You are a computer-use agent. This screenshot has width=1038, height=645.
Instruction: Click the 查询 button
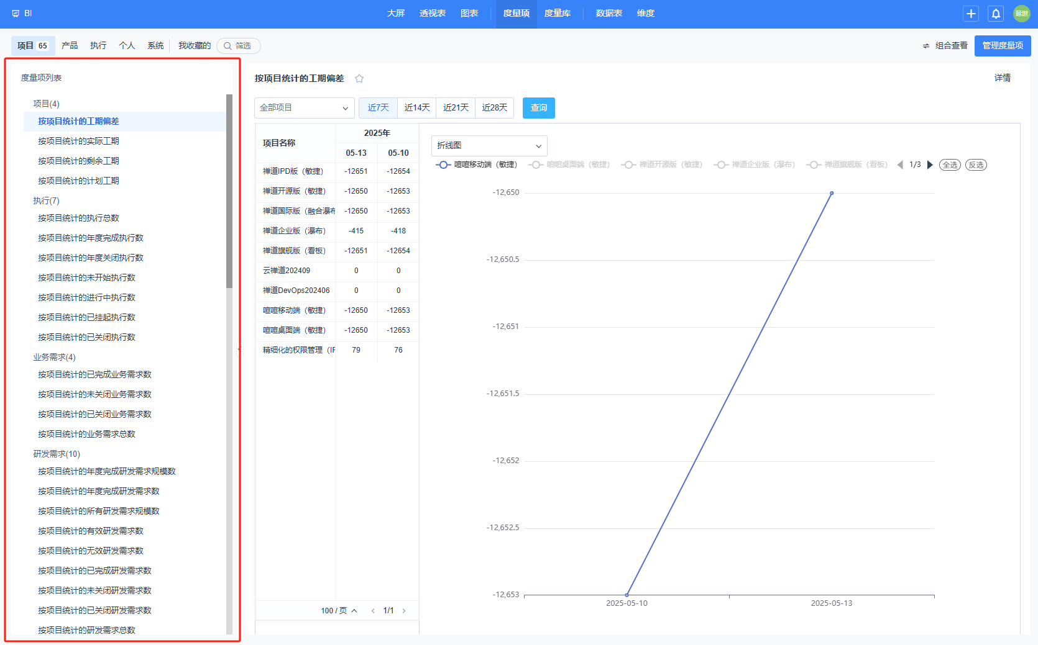(x=538, y=108)
